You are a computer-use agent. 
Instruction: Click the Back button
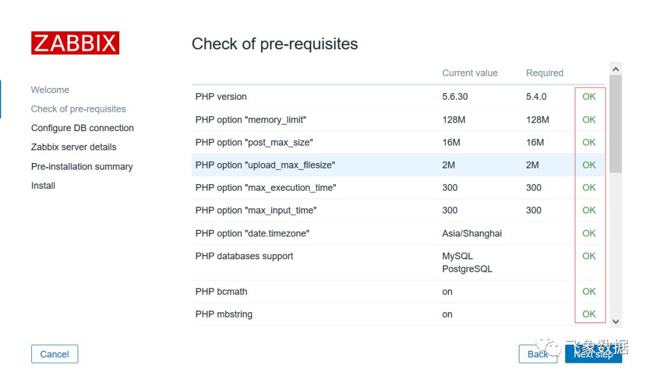coord(537,354)
